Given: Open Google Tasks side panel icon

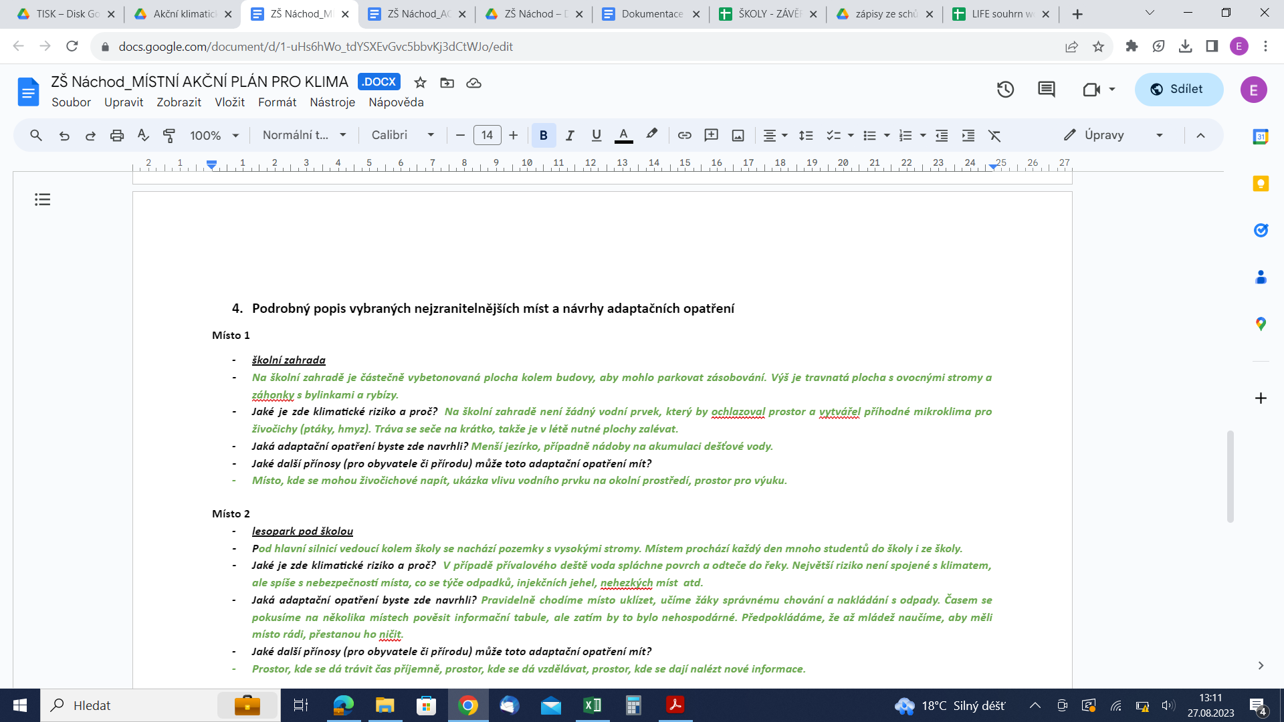Looking at the screenshot, I should [x=1261, y=230].
